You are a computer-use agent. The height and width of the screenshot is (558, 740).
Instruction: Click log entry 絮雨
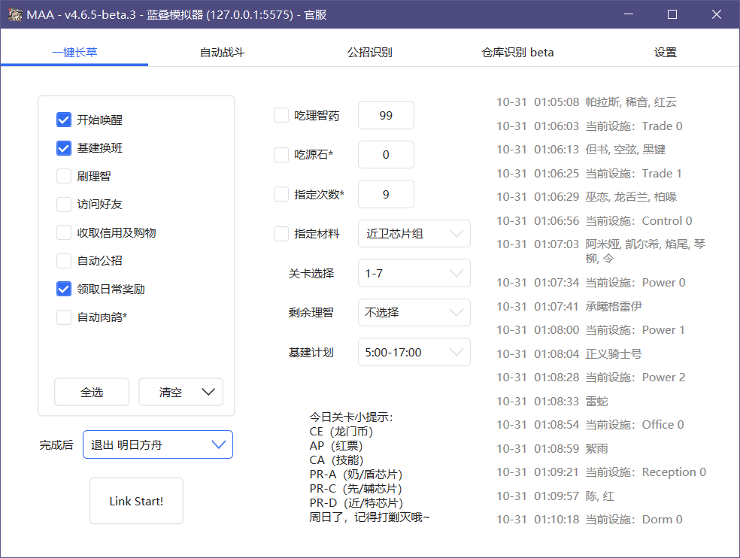click(597, 448)
